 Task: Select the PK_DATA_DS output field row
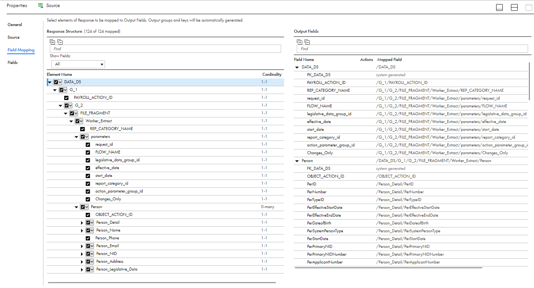coord(411,75)
